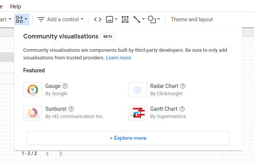Click the Explore more button

[x=128, y=138]
